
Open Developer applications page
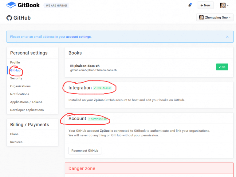pyautogui.click(x=27, y=110)
